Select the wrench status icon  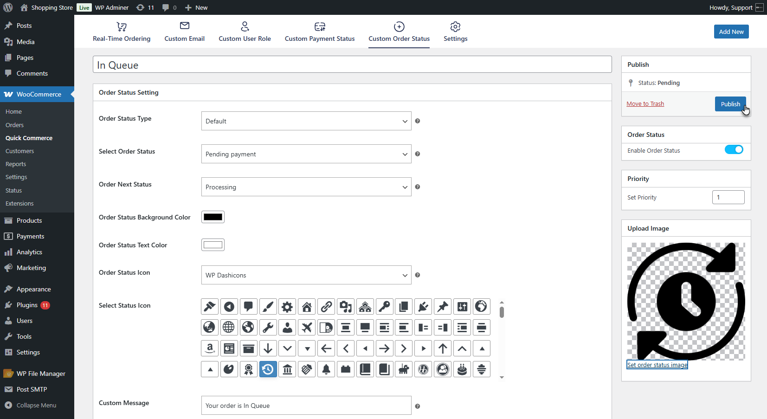coord(268,328)
